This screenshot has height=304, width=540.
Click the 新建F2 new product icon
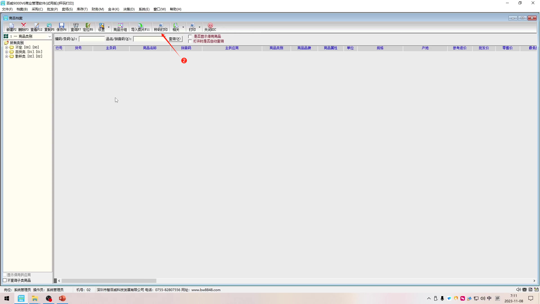coord(11,27)
